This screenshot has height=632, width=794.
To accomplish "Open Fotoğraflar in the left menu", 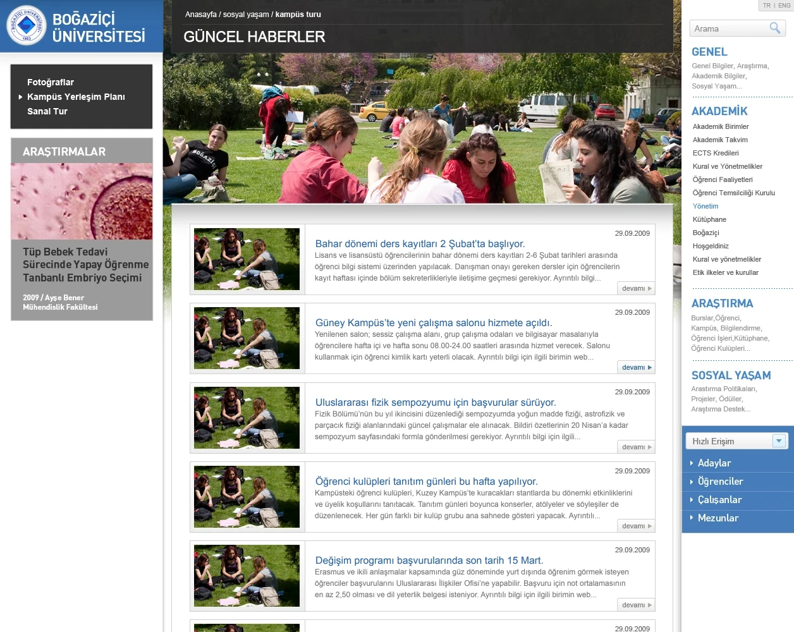I will click(51, 82).
